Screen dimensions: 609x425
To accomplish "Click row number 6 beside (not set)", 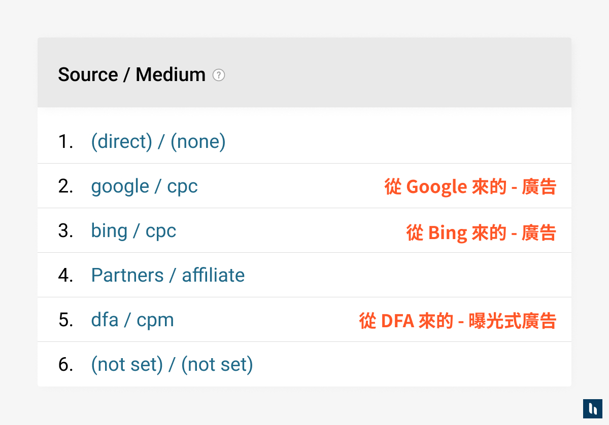I will 65,364.
